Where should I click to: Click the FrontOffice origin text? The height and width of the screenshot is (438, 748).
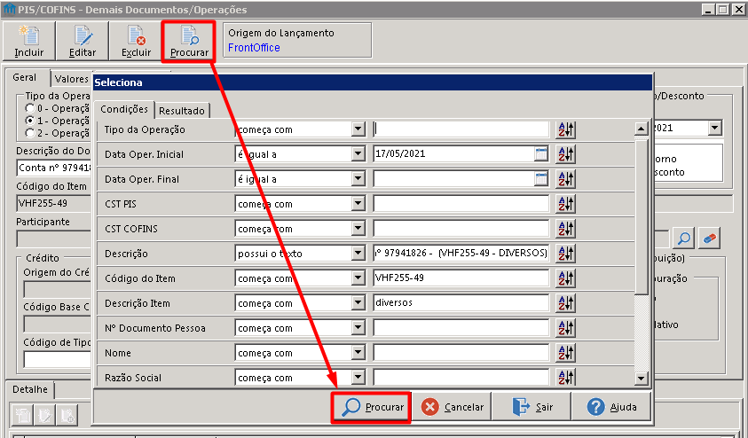pos(254,48)
